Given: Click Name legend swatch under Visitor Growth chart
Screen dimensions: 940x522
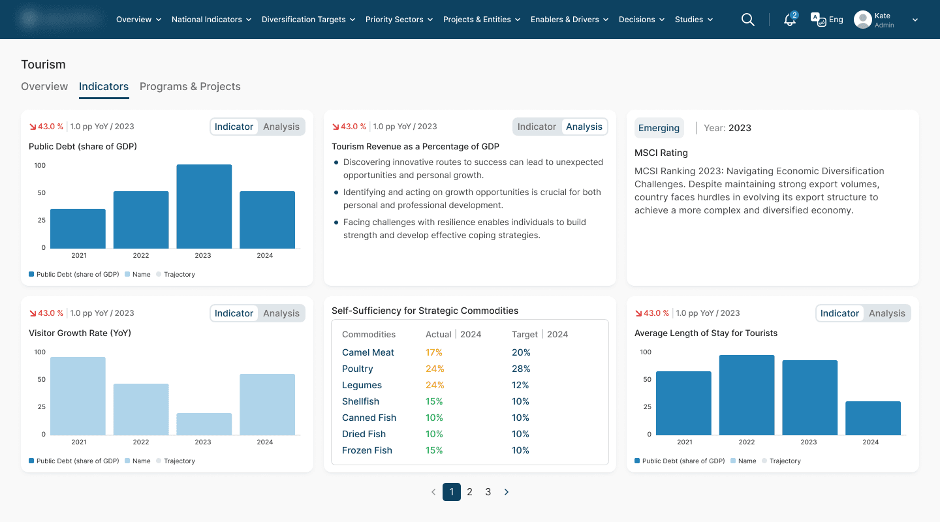Looking at the screenshot, I should (x=127, y=461).
